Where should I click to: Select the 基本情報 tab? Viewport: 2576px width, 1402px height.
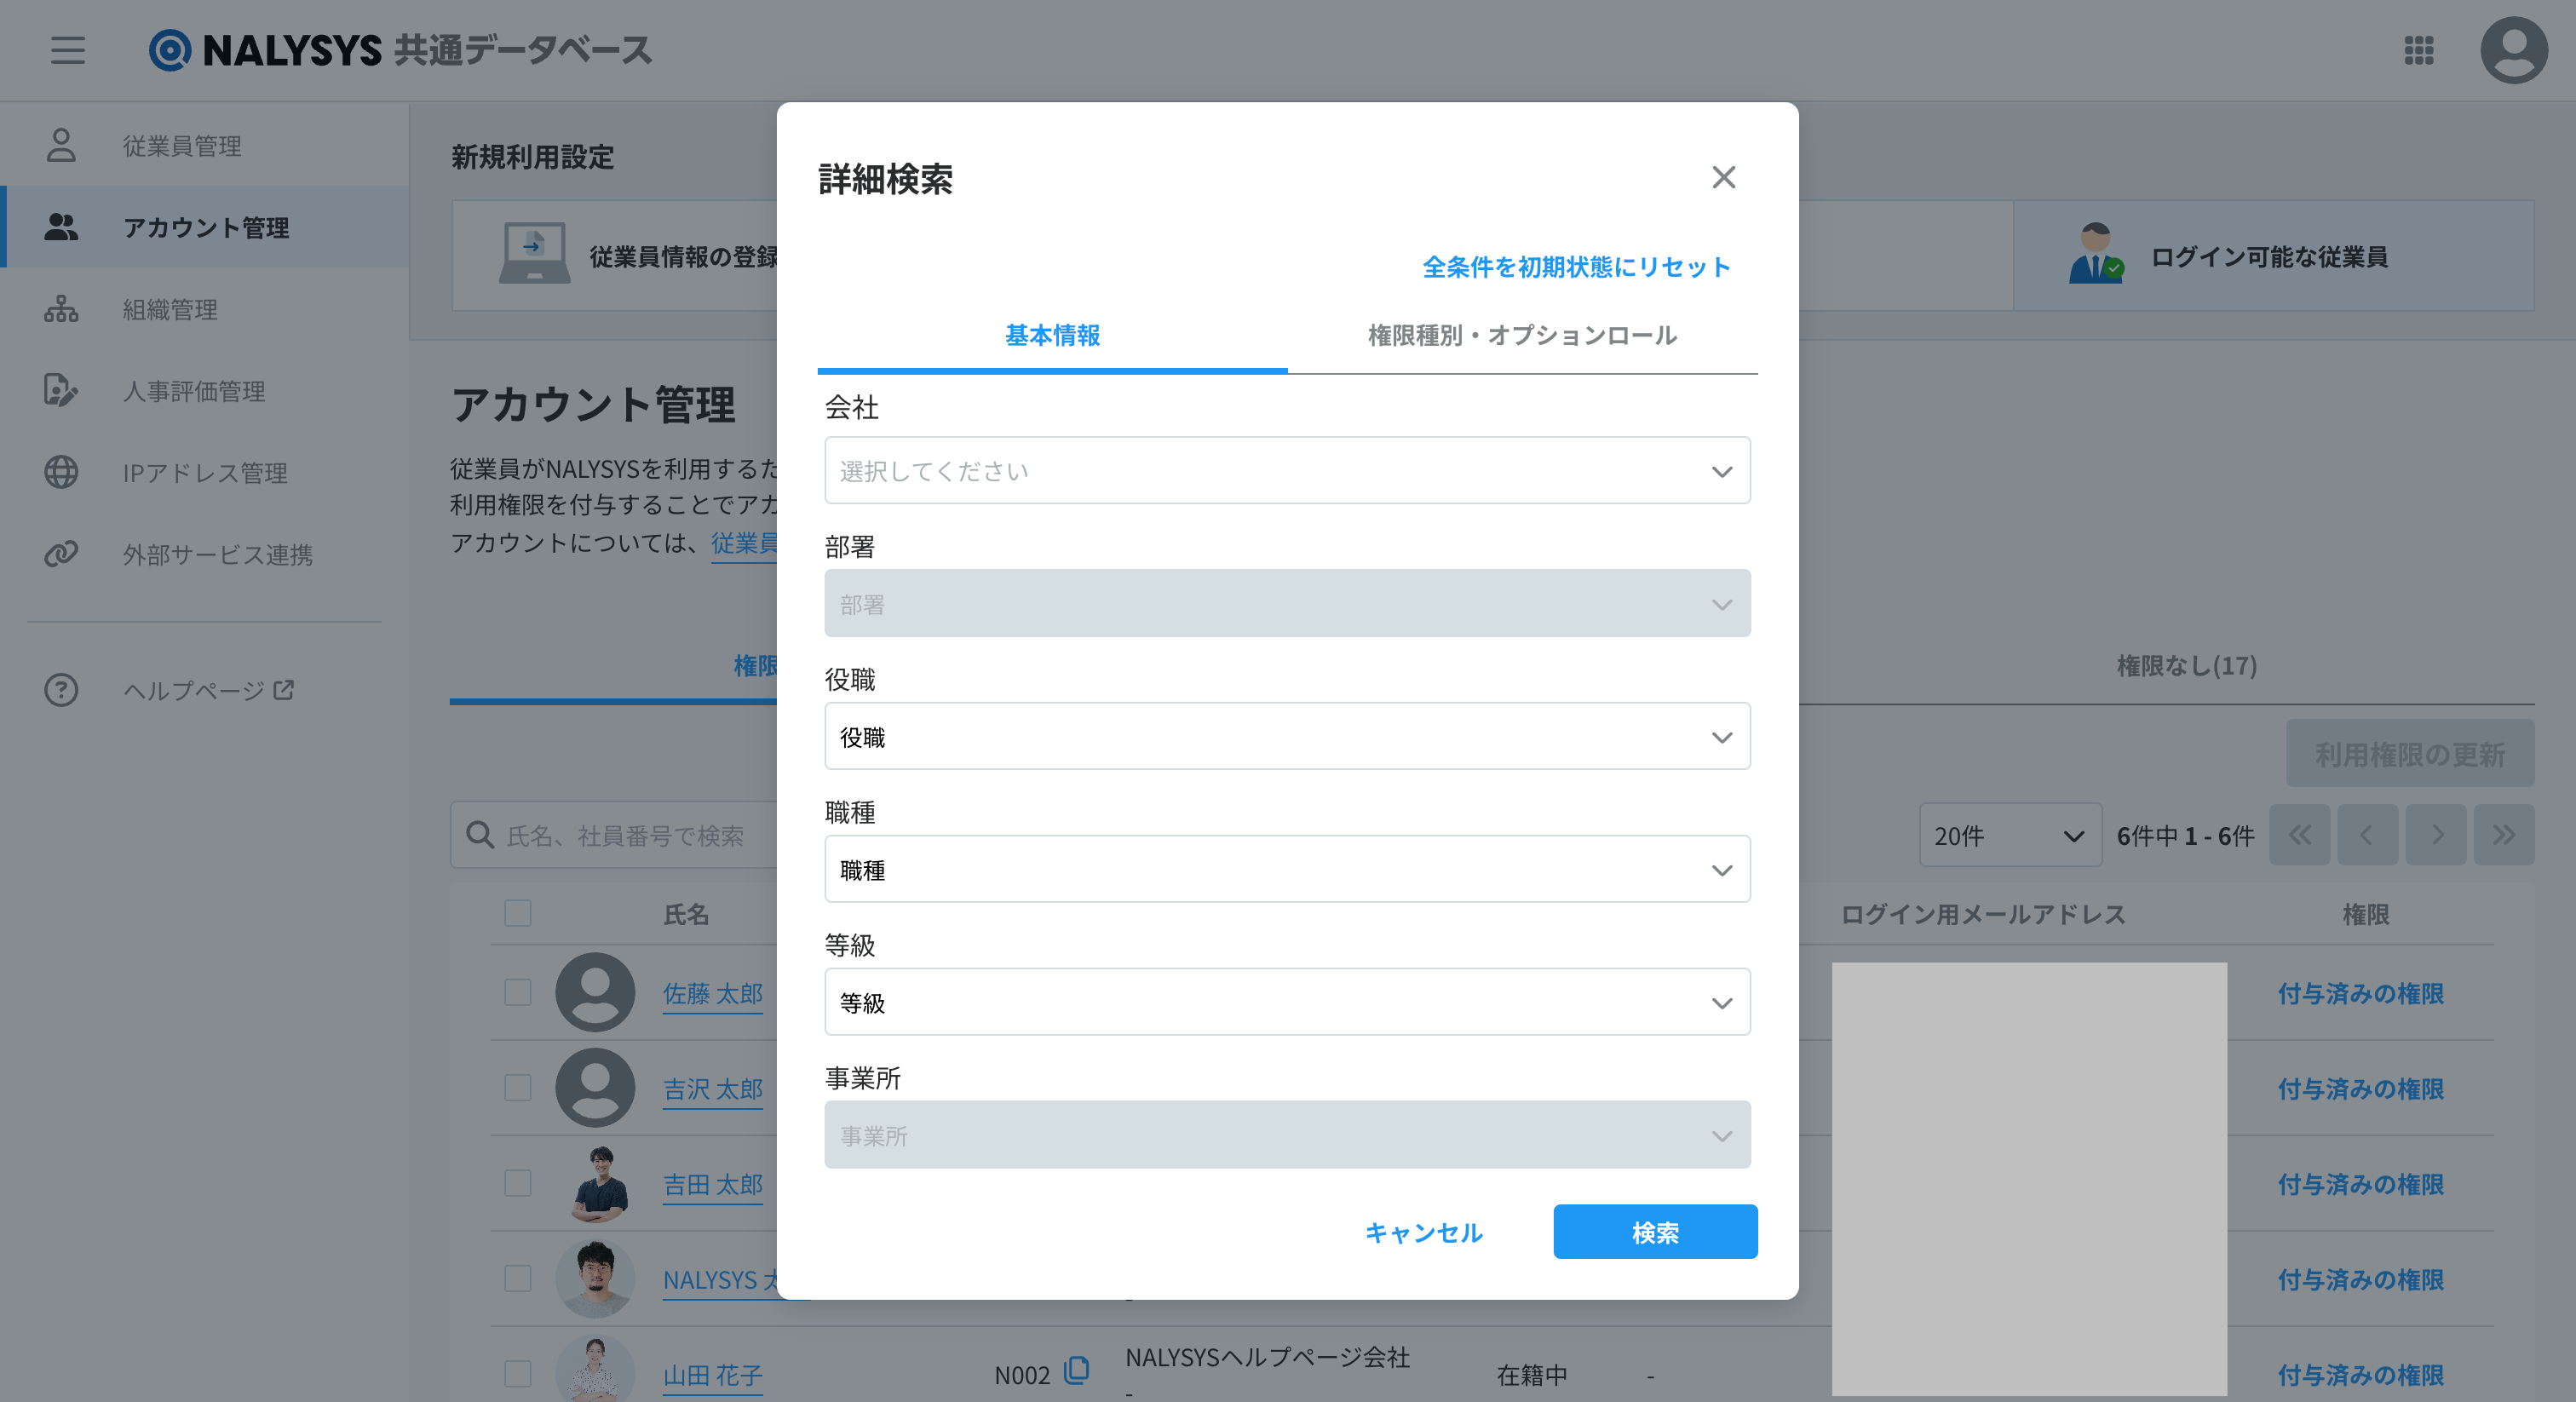point(1052,336)
